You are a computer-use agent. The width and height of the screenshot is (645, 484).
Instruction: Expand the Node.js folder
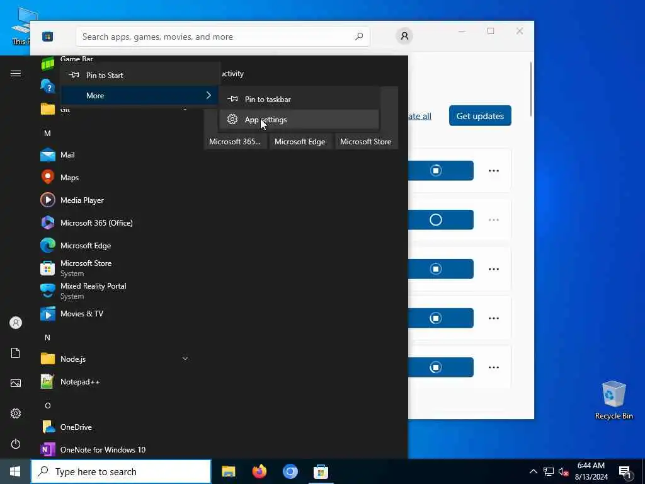click(115, 359)
